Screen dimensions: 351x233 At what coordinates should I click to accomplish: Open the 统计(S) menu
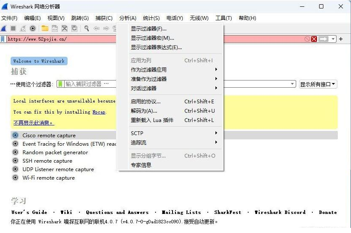pos(151,18)
